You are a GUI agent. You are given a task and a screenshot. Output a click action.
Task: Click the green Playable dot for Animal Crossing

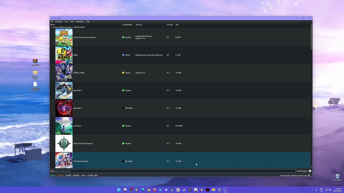click(x=123, y=37)
